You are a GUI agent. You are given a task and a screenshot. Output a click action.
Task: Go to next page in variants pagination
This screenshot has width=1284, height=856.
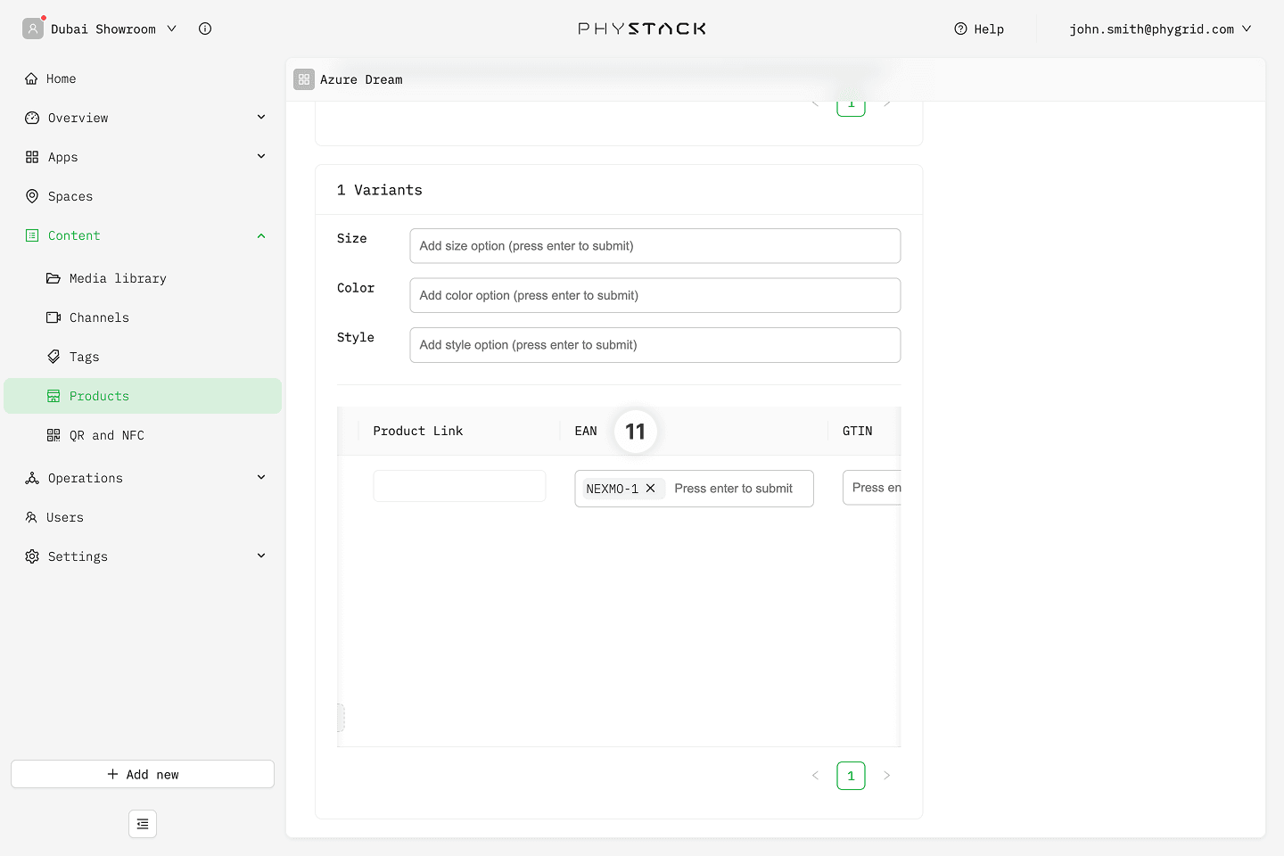(x=886, y=776)
